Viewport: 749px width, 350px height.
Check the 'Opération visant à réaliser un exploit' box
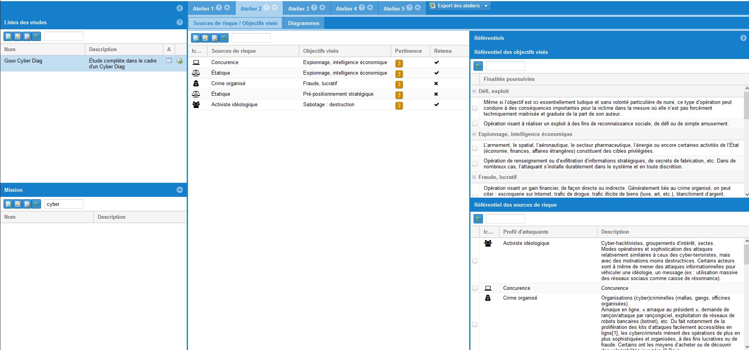click(475, 124)
